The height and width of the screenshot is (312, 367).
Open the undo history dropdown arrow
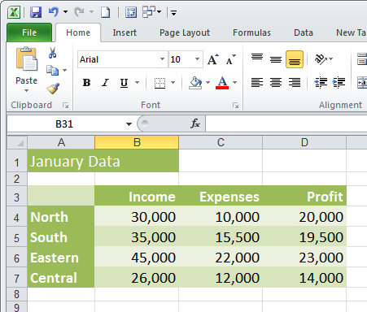click(65, 12)
